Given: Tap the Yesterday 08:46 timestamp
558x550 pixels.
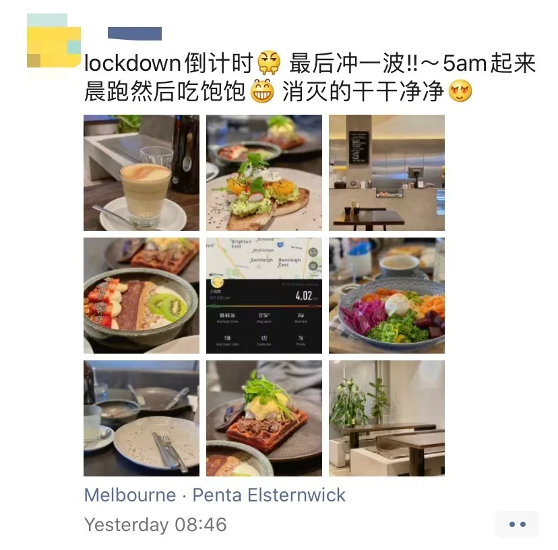Looking at the screenshot, I should point(155,524).
